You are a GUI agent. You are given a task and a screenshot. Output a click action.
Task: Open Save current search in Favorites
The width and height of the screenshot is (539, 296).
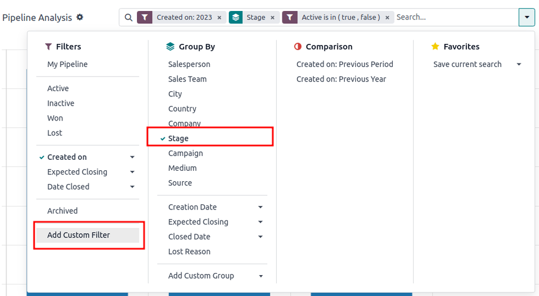[x=477, y=65]
